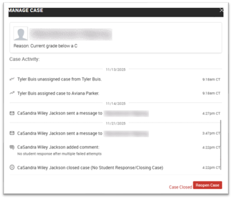Click the comment bubble icon

tap(12, 147)
